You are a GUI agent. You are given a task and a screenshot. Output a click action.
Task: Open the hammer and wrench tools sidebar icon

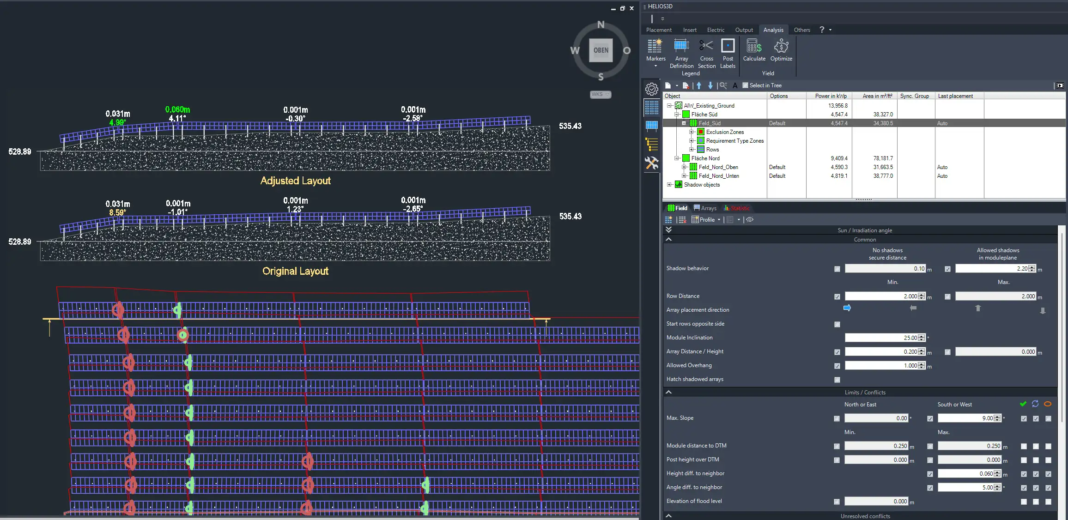tap(652, 163)
